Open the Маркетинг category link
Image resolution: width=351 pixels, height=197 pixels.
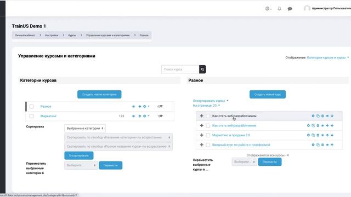click(48, 116)
